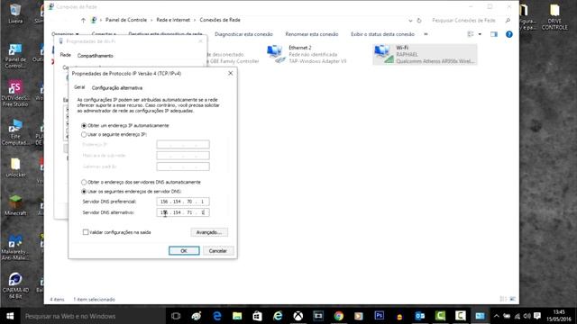Select the Ethernet 2 connection
This screenshot has width=577, height=324.
point(307,54)
